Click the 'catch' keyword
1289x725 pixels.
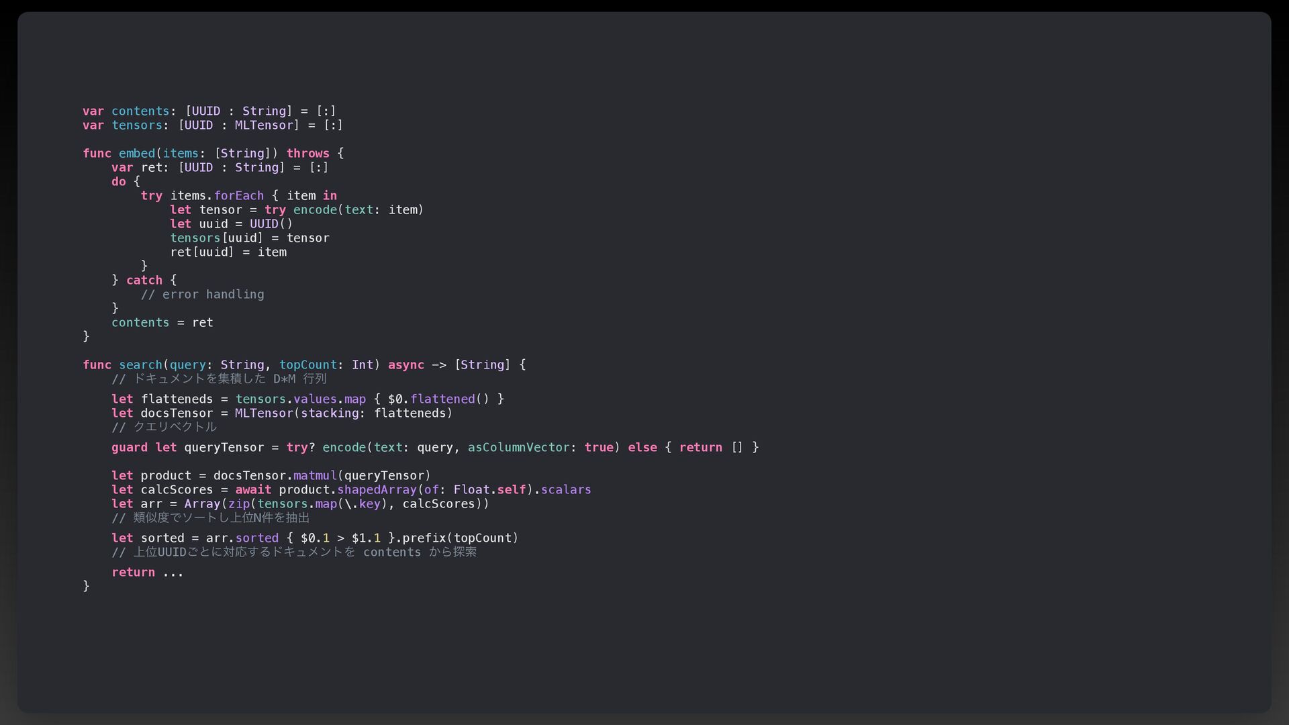[x=144, y=281]
